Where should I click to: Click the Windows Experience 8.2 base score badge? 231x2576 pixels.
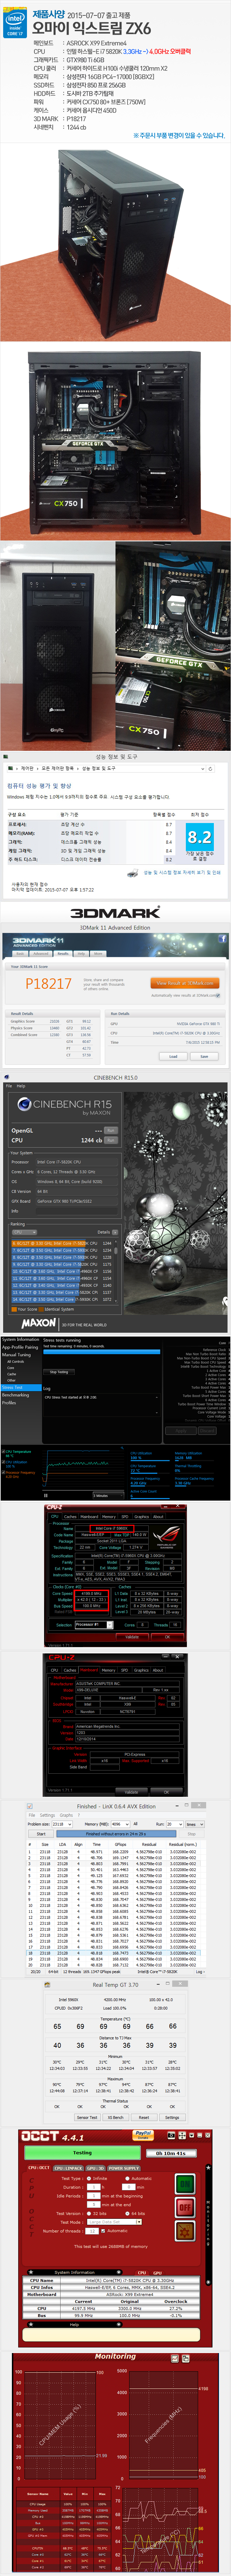click(199, 837)
